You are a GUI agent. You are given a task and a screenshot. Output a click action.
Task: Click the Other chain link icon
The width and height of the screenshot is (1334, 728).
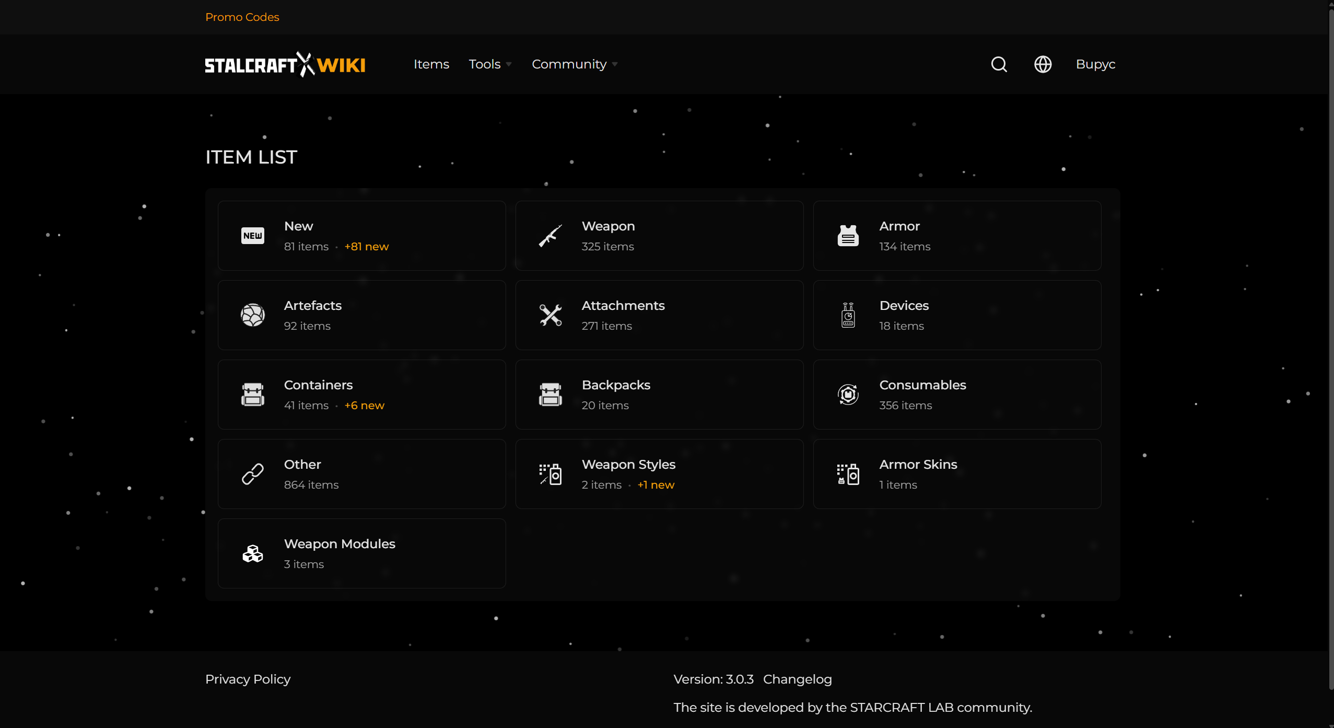pyautogui.click(x=253, y=474)
